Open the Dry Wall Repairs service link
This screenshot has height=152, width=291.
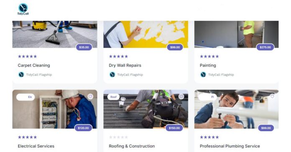125,66
